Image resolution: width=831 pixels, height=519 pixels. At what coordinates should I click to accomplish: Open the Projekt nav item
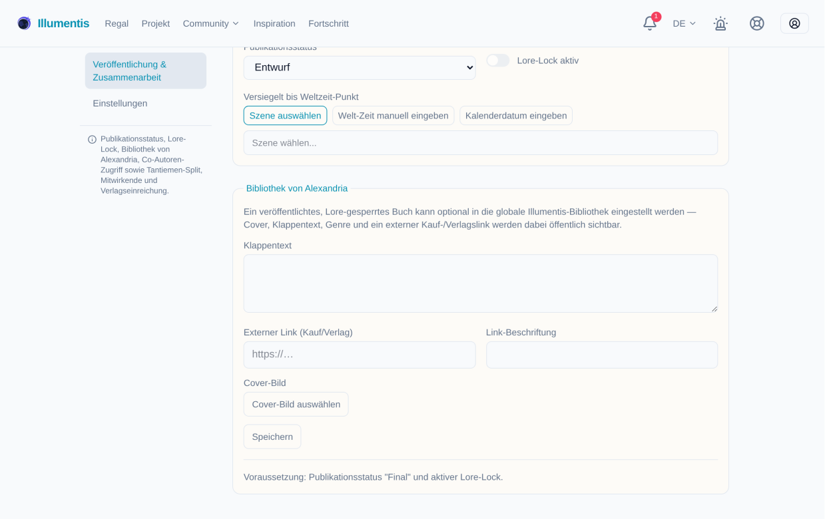(x=156, y=24)
